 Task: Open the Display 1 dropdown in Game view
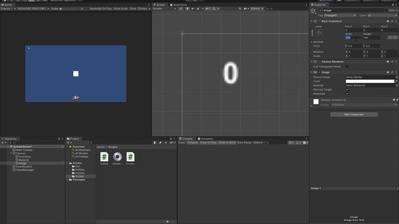[8, 9]
